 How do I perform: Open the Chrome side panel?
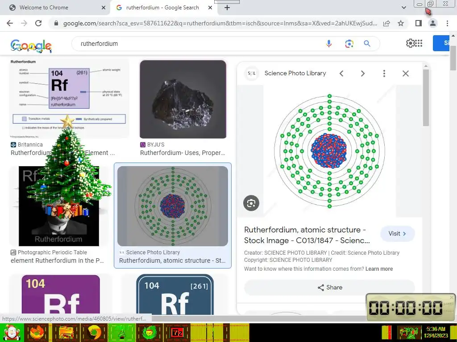pyautogui.click(x=419, y=23)
